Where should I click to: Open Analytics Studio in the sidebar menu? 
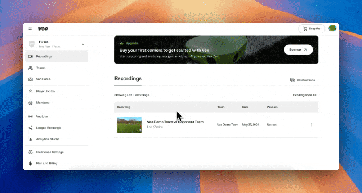[x=57, y=139]
